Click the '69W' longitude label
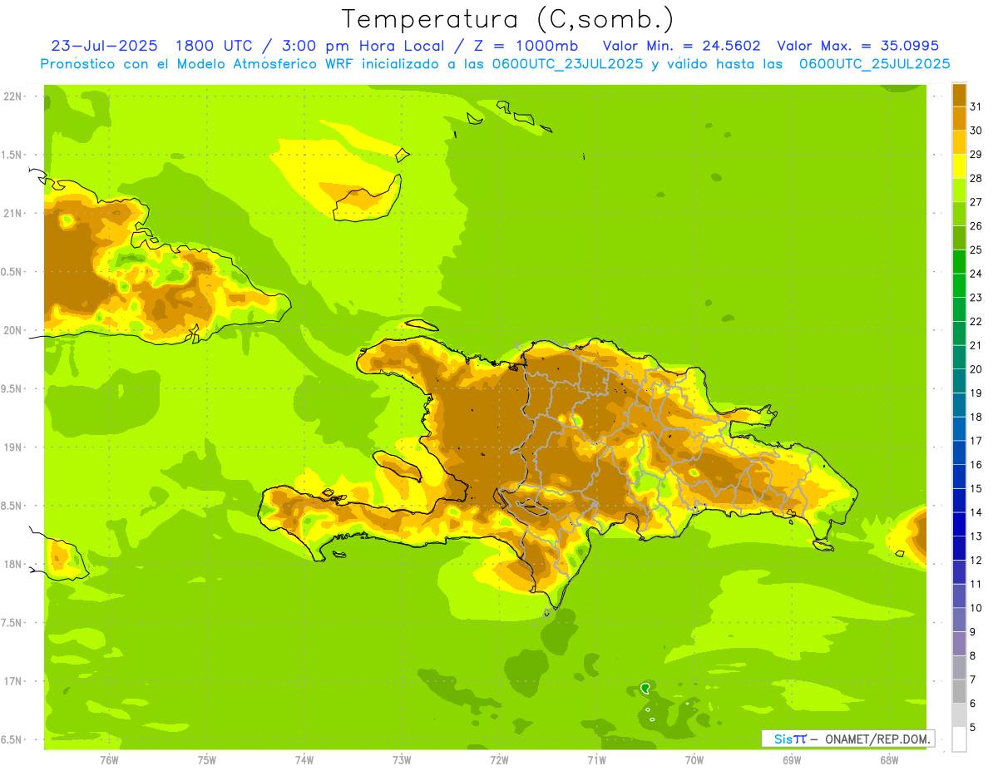Image resolution: width=998 pixels, height=771 pixels. coord(792,760)
